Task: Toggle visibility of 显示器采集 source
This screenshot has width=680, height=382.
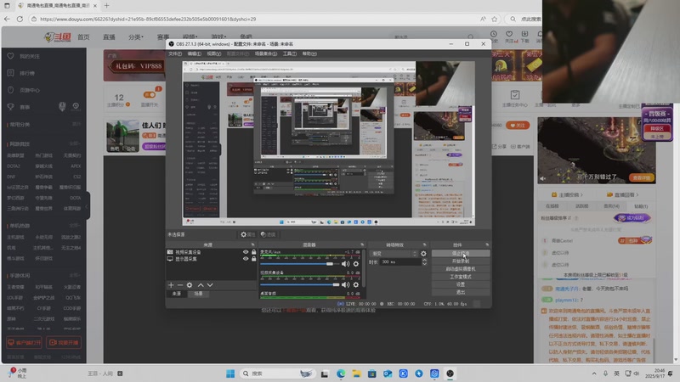Action: 246,259
